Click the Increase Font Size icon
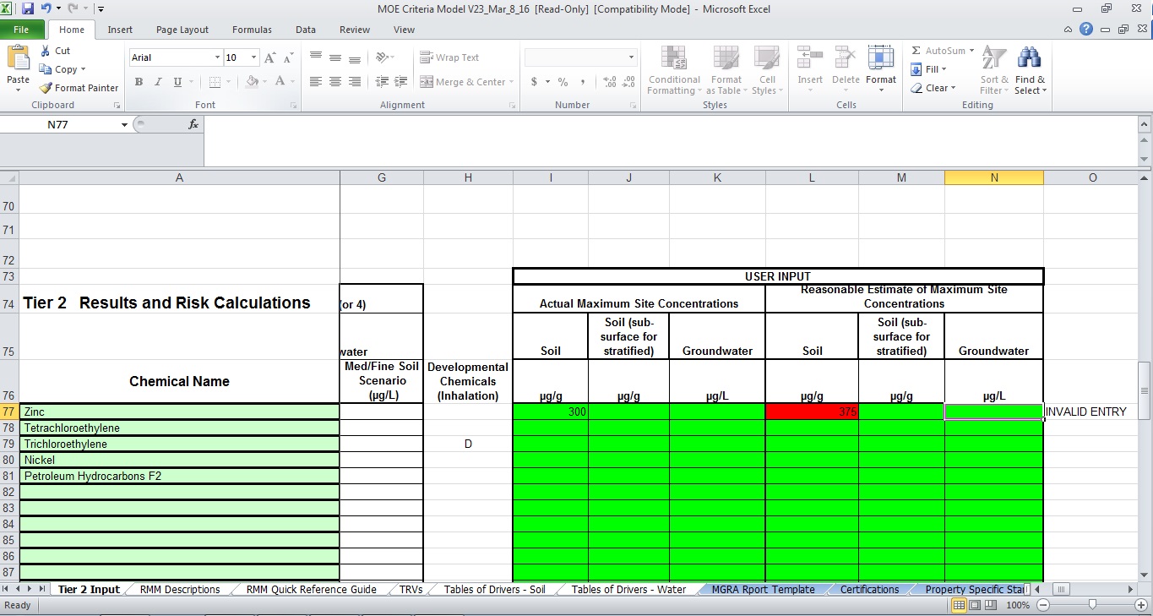The image size is (1153, 616). pyautogui.click(x=270, y=57)
